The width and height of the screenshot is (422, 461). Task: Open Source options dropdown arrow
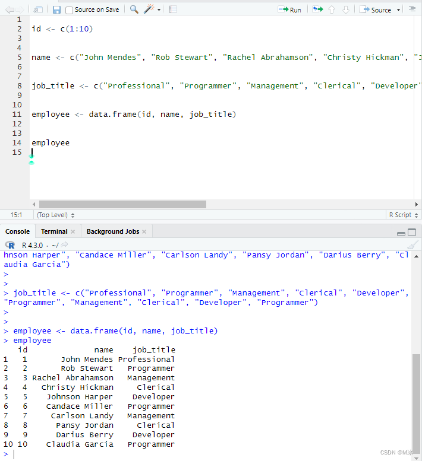[x=398, y=9]
